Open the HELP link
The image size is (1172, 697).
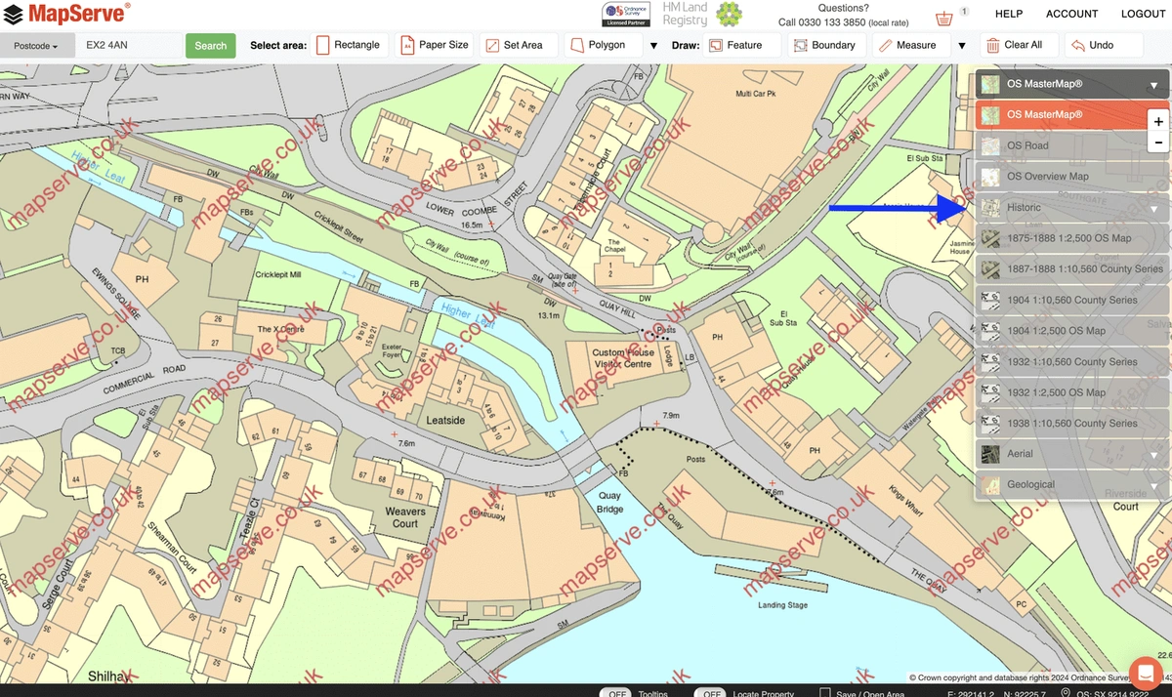click(x=1008, y=14)
